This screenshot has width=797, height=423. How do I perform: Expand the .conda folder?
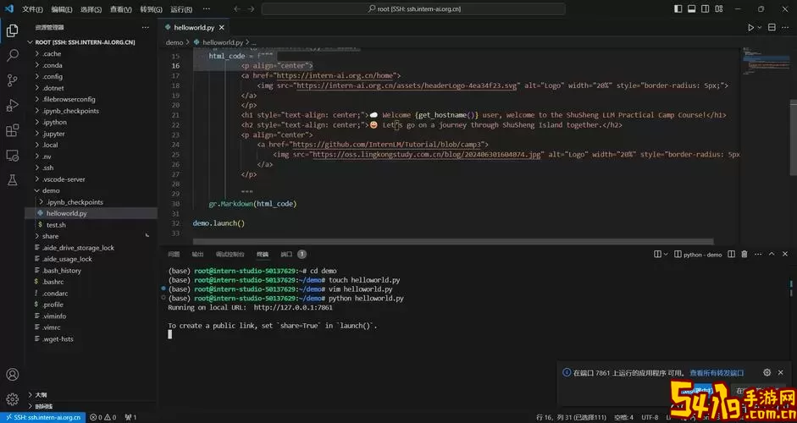click(53, 65)
